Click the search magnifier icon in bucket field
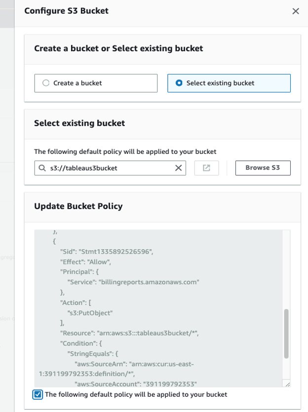This screenshot has width=308, height=412. (x=42, y=168)
